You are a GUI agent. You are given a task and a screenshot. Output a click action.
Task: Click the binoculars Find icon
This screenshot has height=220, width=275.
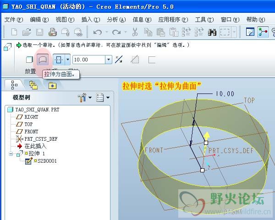tap(212, 32)
